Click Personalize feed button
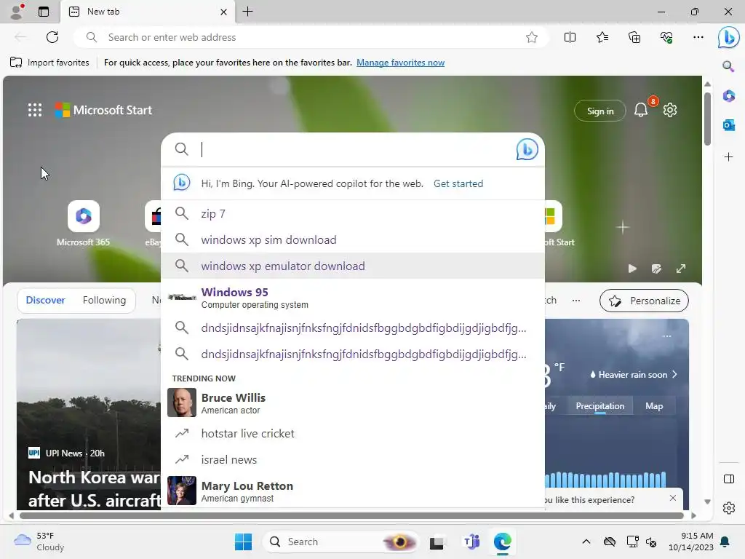The height and width of the screenshot is (559, 745). click(644, 301)
